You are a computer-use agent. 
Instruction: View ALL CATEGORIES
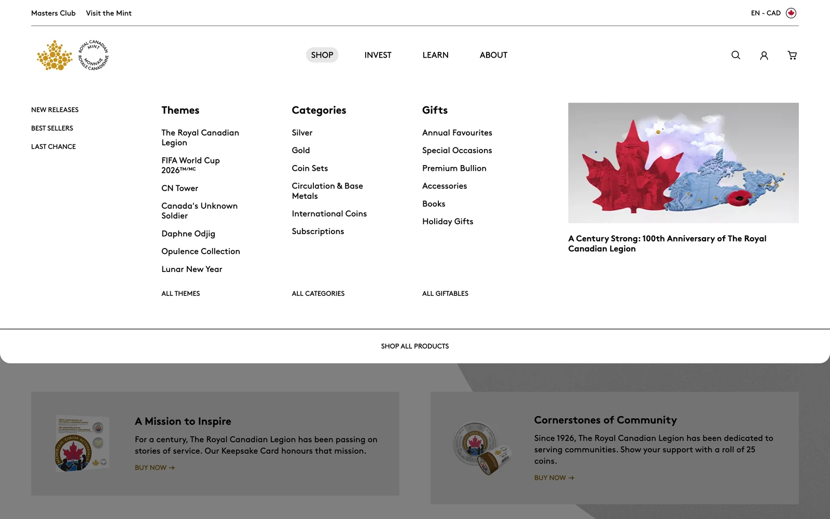(318, 293)
